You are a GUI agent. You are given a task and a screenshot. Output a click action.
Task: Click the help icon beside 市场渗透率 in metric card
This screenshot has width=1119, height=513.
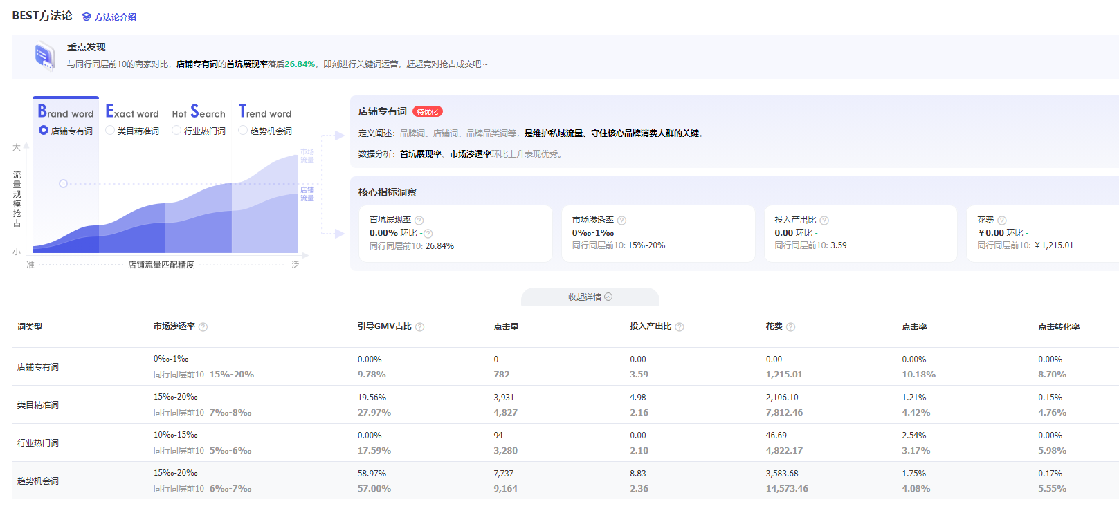point(621,221)
